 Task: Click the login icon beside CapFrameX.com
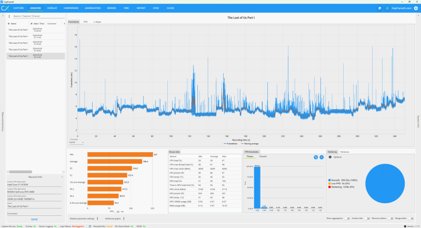[387, 8]
